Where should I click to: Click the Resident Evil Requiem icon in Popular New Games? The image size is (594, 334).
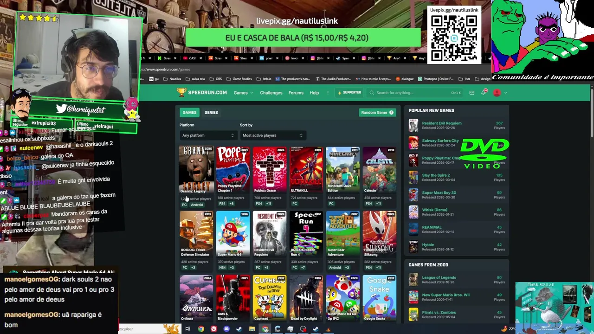click(413, 126)
